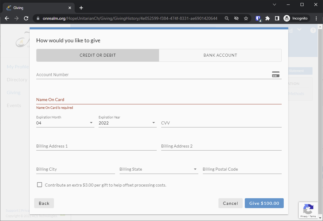Image resolution: width=323 pixels, height=221 pixels.
Task: Open the Expiration Year dropdown
Action: click(127, 123)
